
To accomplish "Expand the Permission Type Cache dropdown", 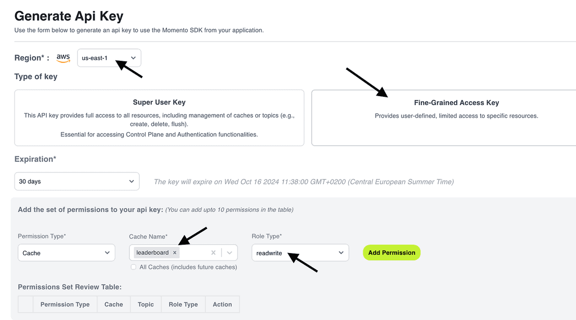I will (66, 253).
